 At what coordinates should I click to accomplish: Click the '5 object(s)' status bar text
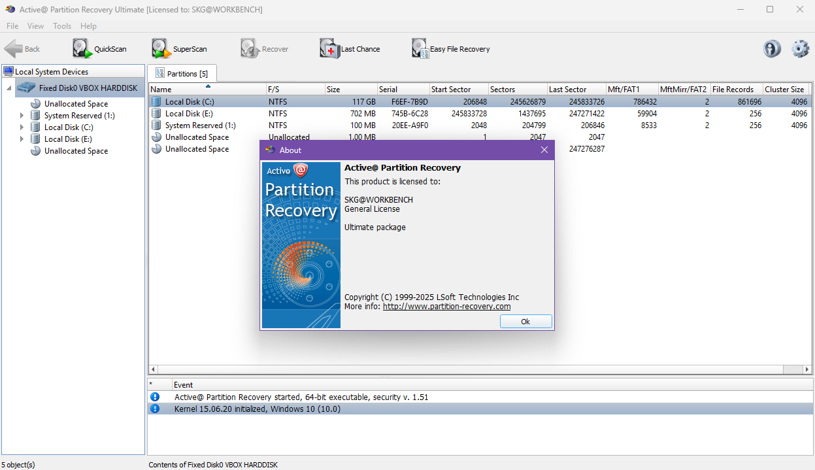tap(18, 465)
